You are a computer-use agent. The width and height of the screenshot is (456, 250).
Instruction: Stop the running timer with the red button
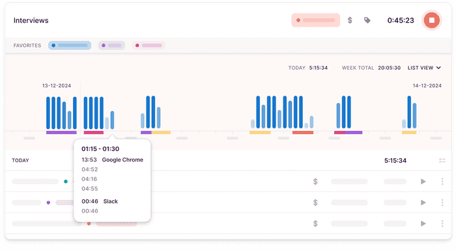tap(431, 20)
